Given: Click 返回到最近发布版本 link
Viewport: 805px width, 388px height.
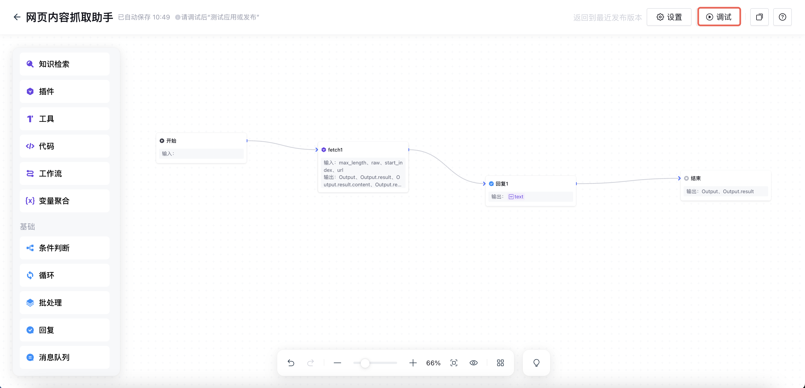Looking at the screenshot, I should [x=607, y=18].
